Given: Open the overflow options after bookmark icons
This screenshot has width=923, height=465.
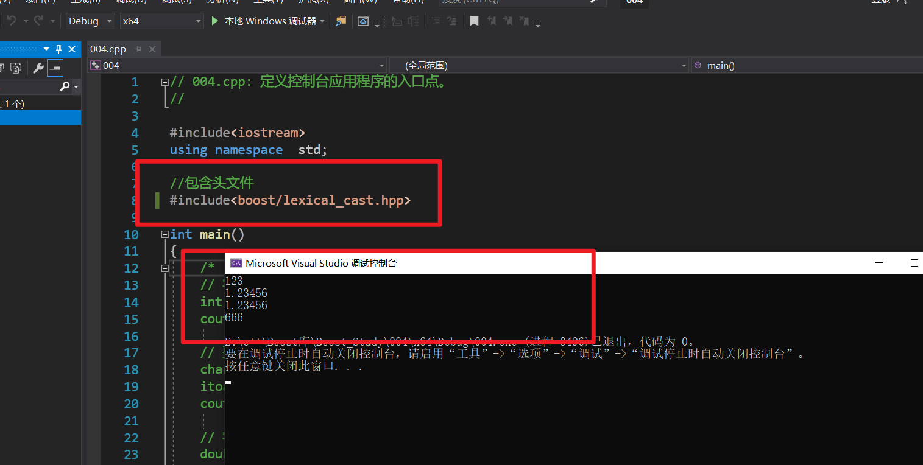Looking at the screenshot, I should pyautogui.click(x=538, y=24).
